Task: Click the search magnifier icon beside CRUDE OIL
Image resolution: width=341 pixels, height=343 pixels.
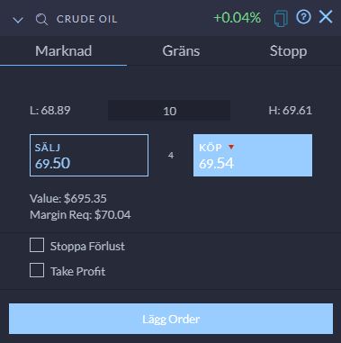Action: point(41,20)
